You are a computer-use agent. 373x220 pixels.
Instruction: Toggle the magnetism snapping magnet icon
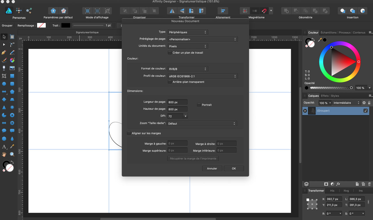(x=264, y=11)
